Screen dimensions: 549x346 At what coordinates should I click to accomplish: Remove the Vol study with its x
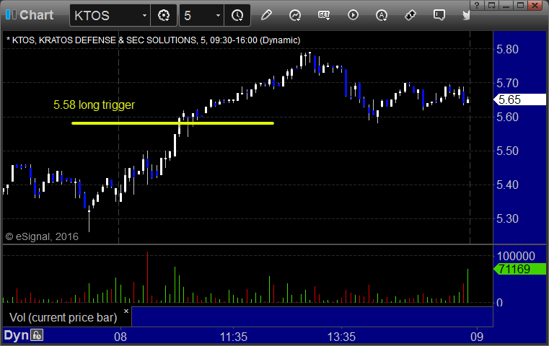(126, 311)
